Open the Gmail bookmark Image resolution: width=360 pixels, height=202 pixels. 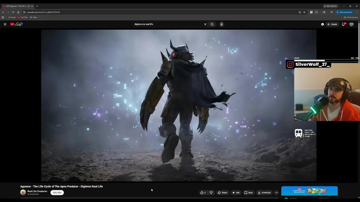point(12,17)
